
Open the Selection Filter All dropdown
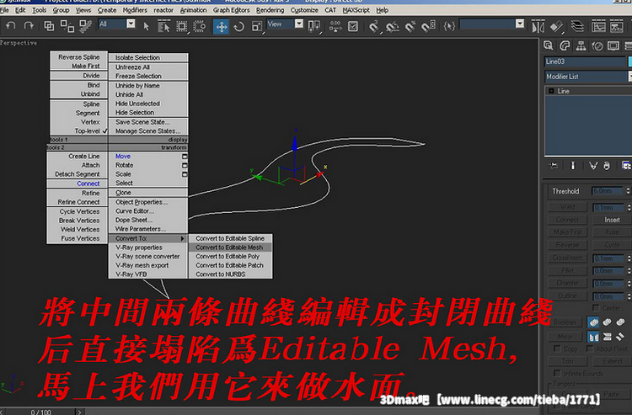pos(117,24)
